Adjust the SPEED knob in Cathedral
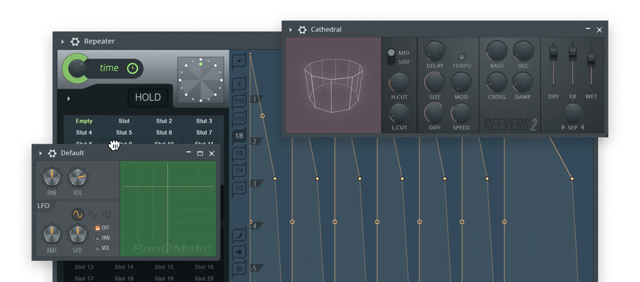Screen dimensions: 640x282 (461, 113)
